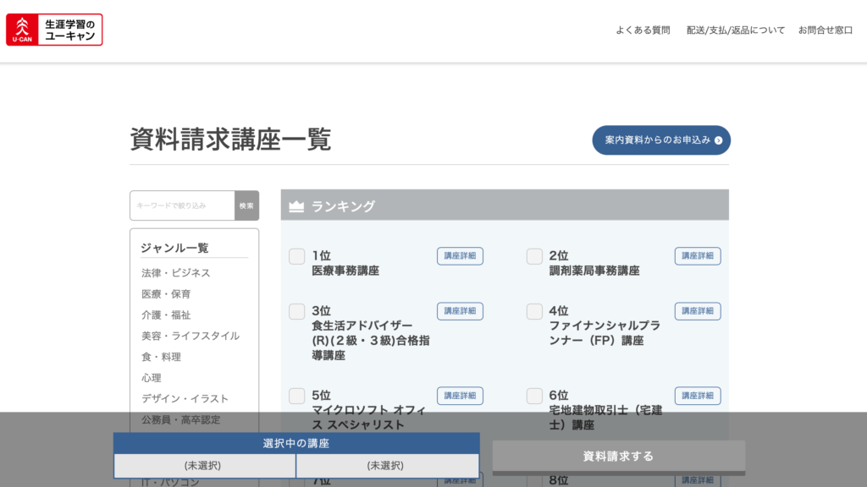Open 講座詳細 for 宅地建物取引士講座
Screen dimensions: 867x487
[698, 396]
